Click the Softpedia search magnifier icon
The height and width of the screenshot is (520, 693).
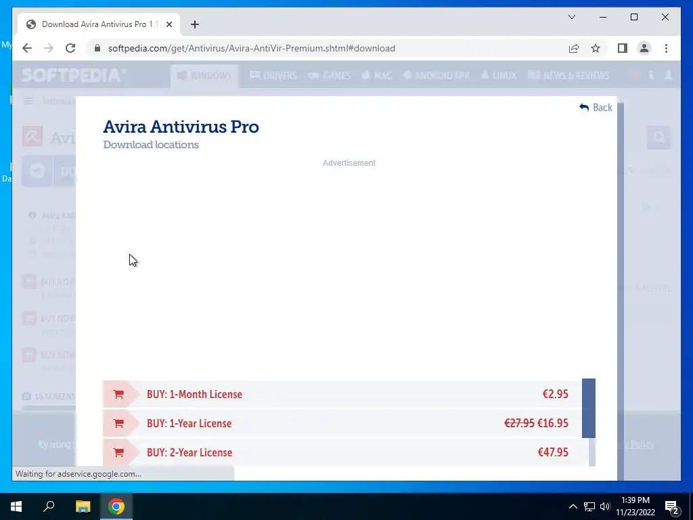click(659, 137)
